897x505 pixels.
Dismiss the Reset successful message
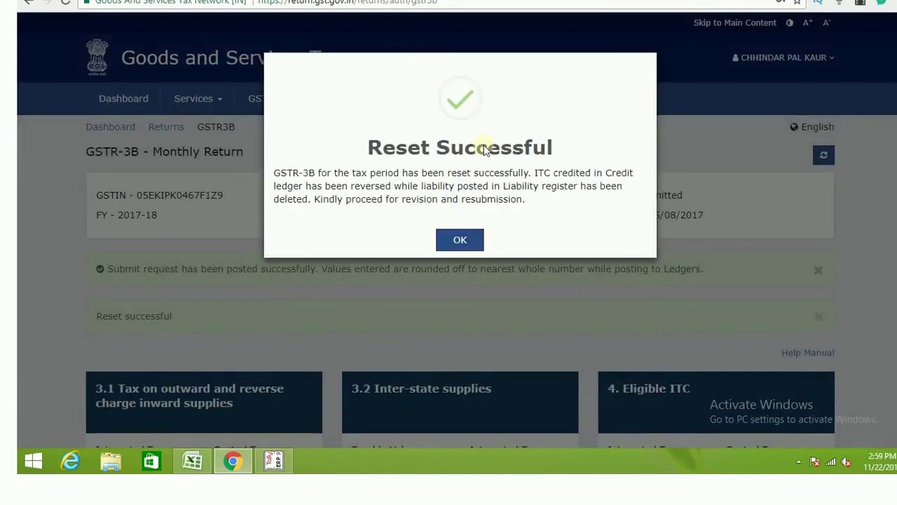click(819, 316)
